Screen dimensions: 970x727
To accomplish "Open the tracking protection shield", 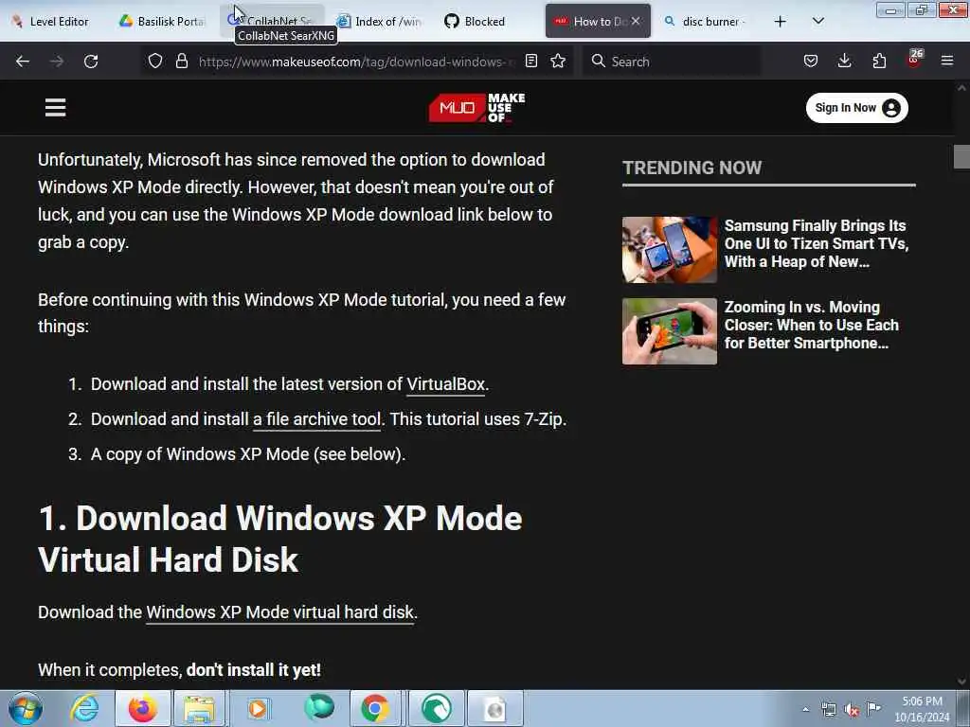I will click(x=155, y=62).
